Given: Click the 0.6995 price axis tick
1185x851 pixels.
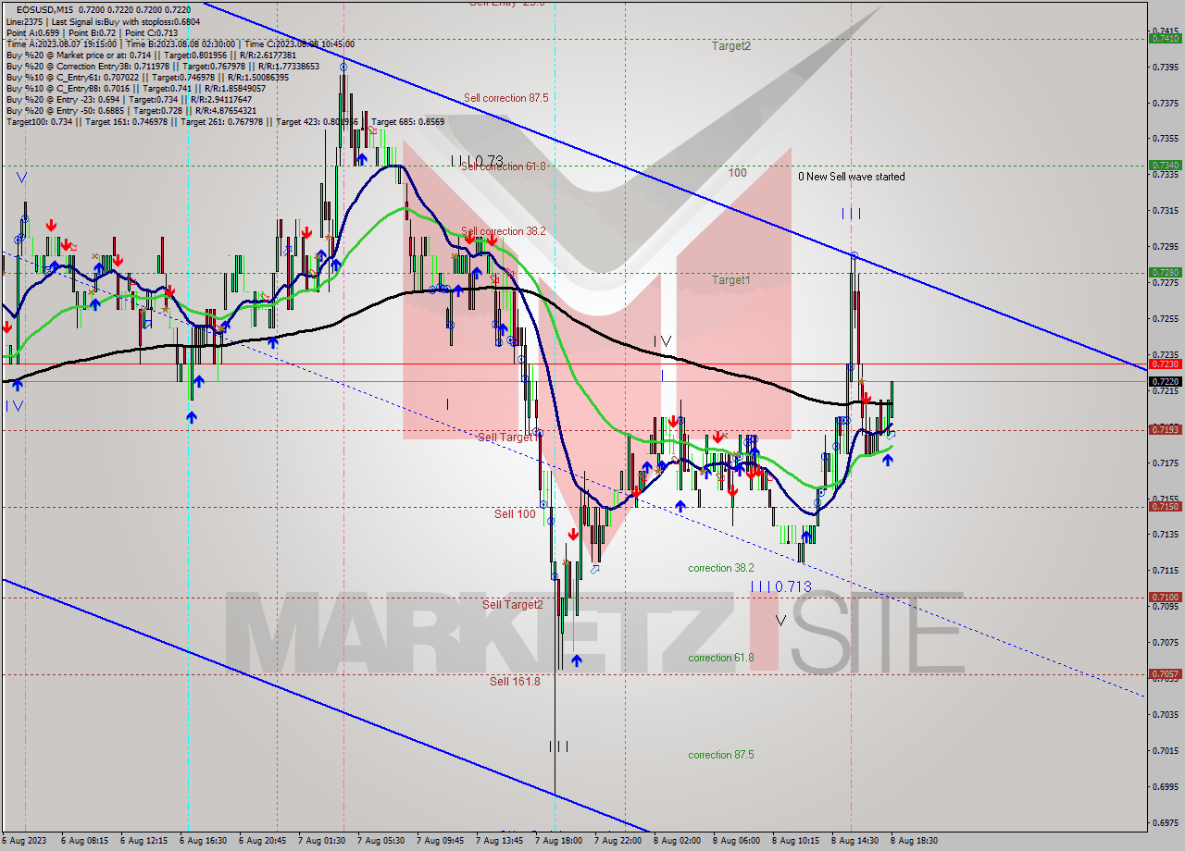Looking at the screenshot, I should (1166, 786).
